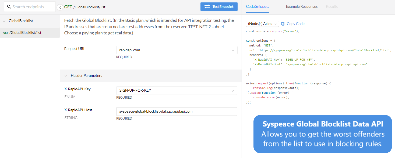Image resolution: width=395 pixels, height=158 pixels.
Task: Collapse the GlobalBlocklist group chevron
Action: point(4,21)
